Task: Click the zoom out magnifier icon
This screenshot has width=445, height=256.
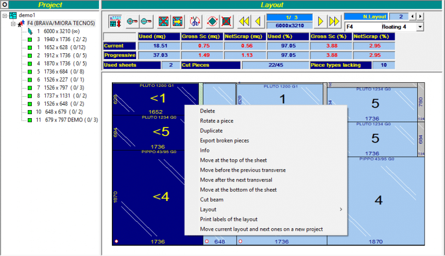Action: click(x=146, y=21)
